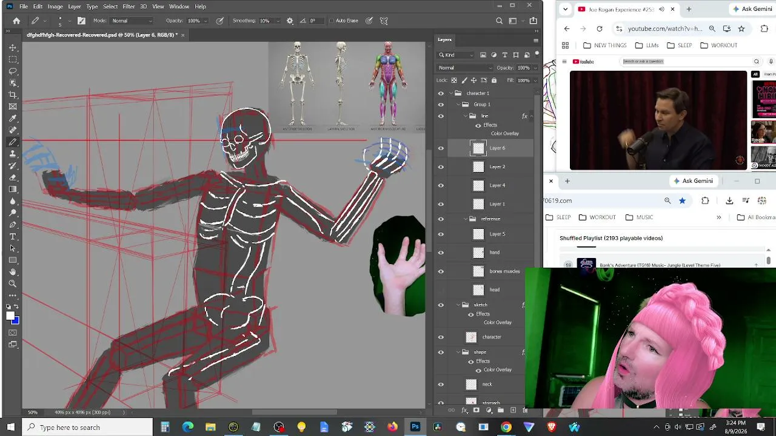This screenshot has height=436, width=776.
Task: Open Chrome from the taskbar
Action: point(506,428)
